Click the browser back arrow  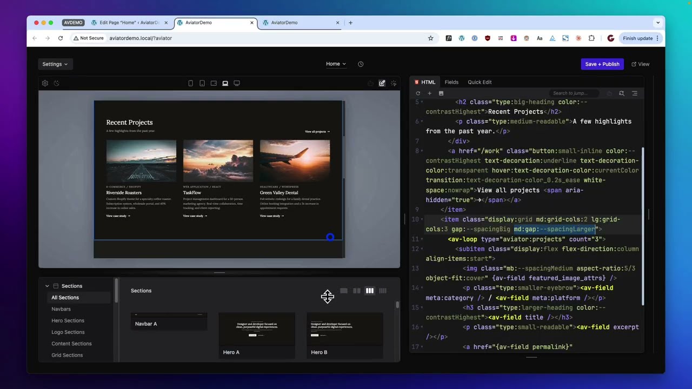click(35, 38)
